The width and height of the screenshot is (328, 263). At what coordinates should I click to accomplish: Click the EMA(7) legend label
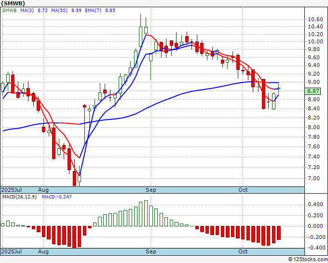tap(93, 11)
